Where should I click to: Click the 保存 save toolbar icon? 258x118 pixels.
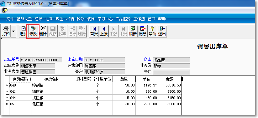coord(53,31)
